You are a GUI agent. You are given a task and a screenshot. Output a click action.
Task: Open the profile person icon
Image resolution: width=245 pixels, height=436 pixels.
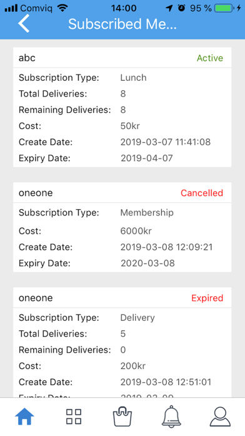(220, 416)
